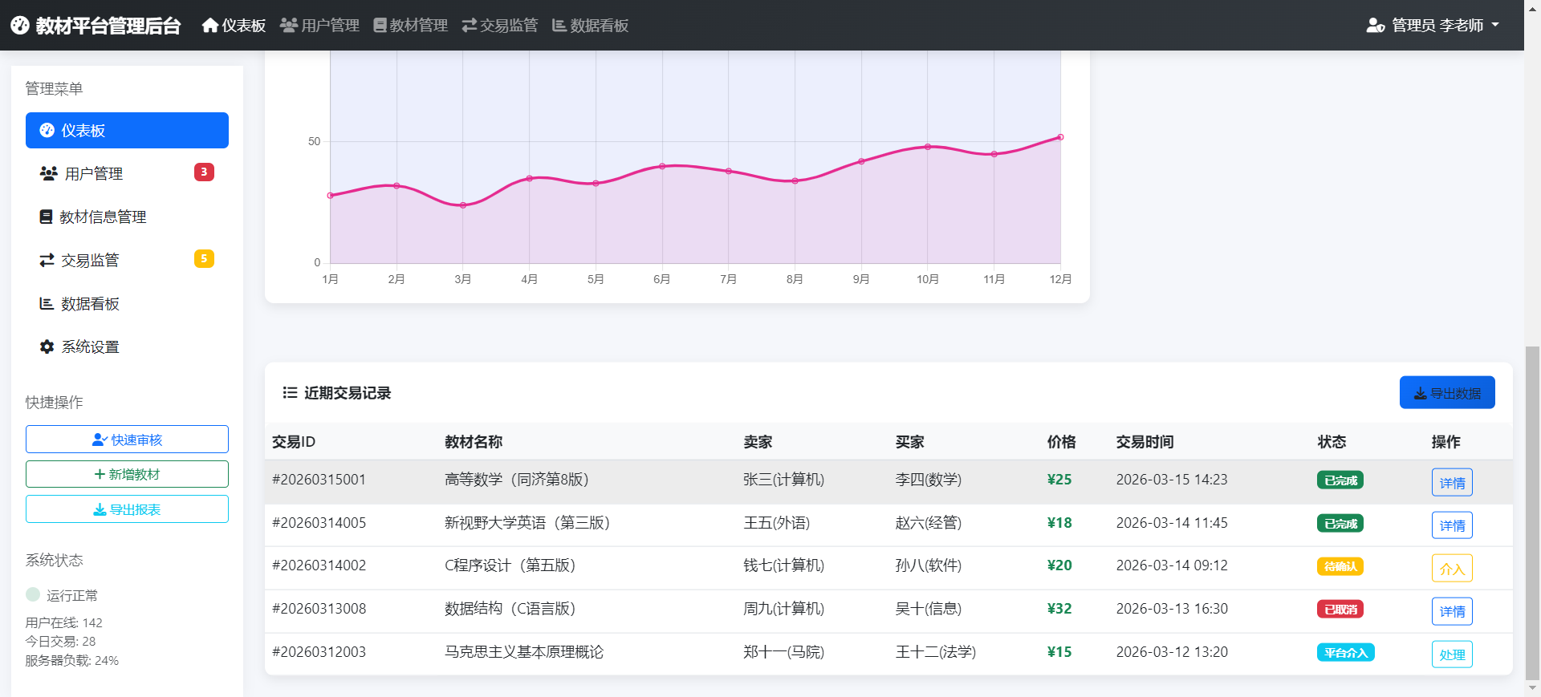Click the admin user icon beside 管理员 李老师
The width and height of the screenshot is (1541, 697).
(x=1376, y=26)
